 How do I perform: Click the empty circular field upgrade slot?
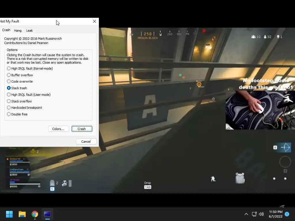285,162
